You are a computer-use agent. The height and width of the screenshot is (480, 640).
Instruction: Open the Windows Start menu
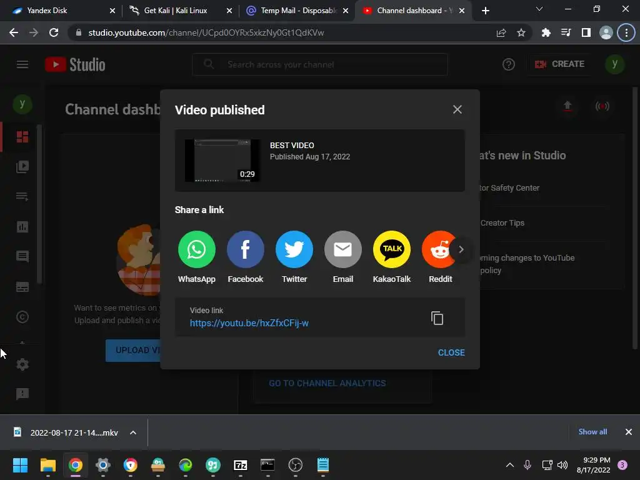click(20, 465)
